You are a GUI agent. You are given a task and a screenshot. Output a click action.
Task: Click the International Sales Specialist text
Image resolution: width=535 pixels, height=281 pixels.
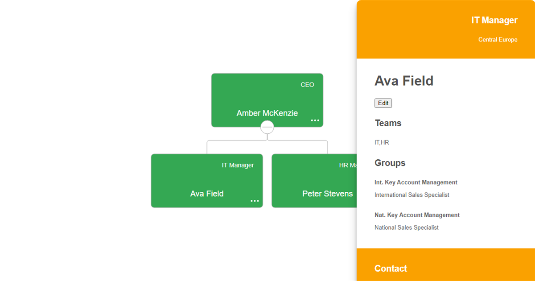(x=412, y=195)
